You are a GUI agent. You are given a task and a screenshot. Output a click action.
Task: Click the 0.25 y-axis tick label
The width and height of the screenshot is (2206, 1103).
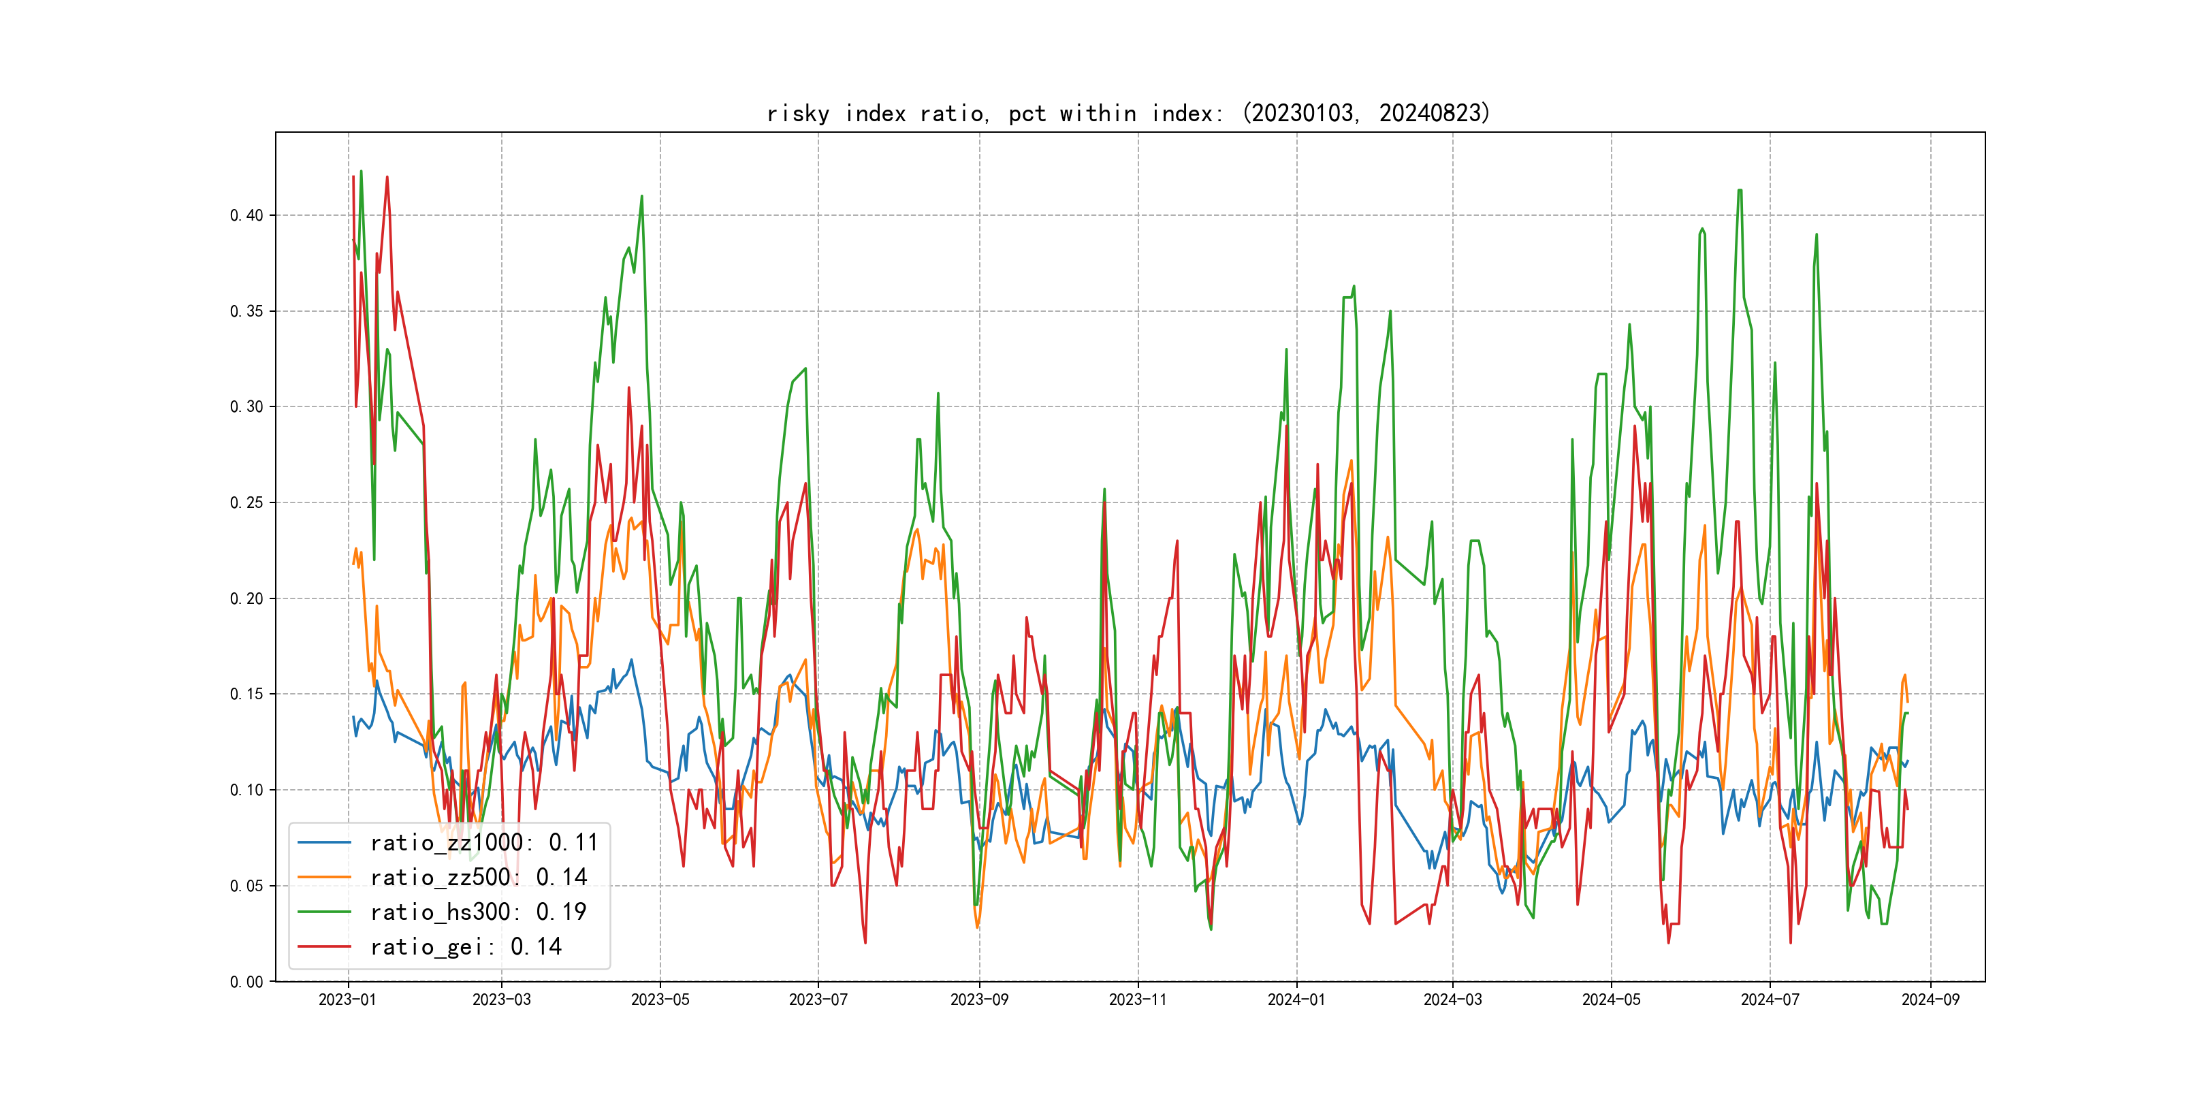click(246, 502)
